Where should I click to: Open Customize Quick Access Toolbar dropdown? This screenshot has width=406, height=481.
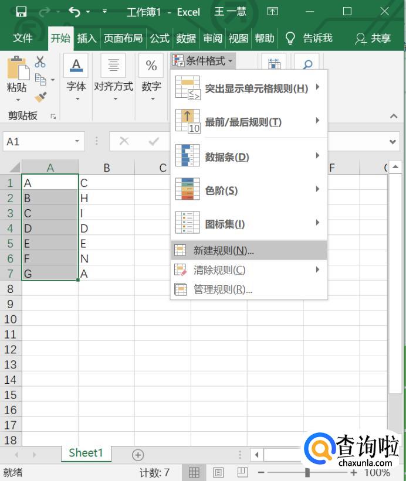104,11
